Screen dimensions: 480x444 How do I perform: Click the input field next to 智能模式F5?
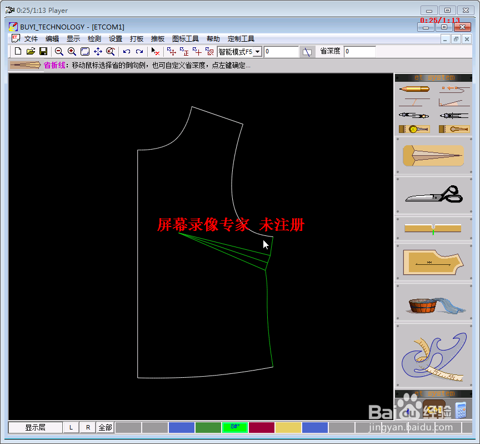coord(281,52)
